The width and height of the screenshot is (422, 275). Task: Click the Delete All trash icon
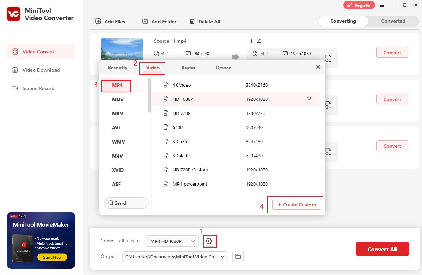click(192, 22)
